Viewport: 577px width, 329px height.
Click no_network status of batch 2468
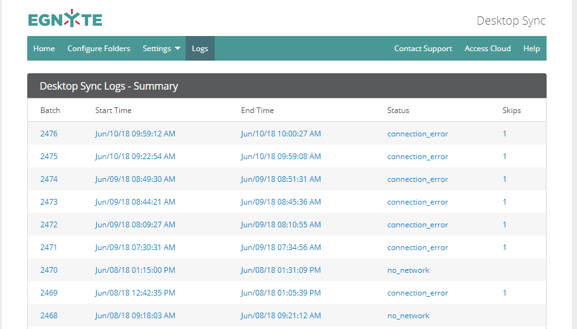click(408, 316)
